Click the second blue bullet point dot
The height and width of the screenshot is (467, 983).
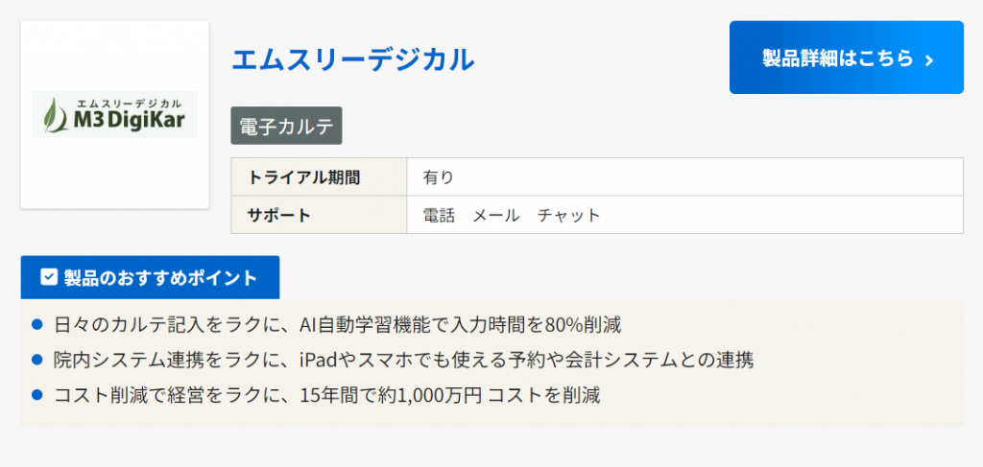click(x=37, y=360)
